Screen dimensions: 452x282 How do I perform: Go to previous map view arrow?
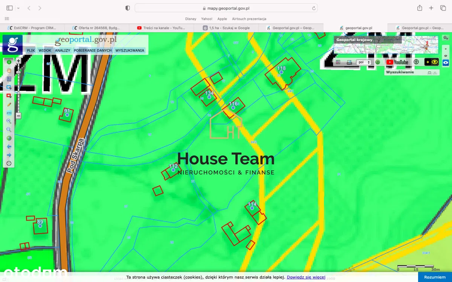[9, 147]
